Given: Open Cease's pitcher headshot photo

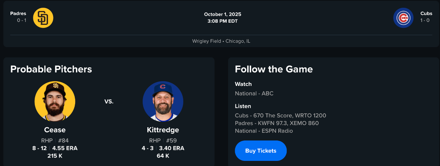Looking at the screenshot, I should pos(55,101).
